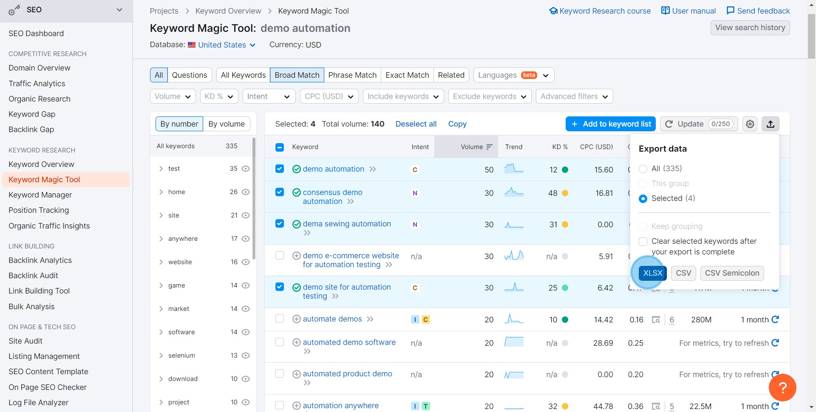816x412 pixels.
Task: Change United States database dropdown
Action: click(x=221, y=45)
